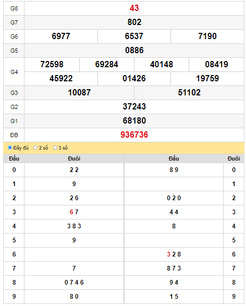Screen dimensions: 246x306
Task: Click the G7 prize number 802
Action: [134, 22]
